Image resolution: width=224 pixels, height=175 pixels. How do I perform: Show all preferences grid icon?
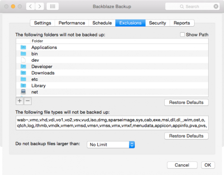(53, 7)
